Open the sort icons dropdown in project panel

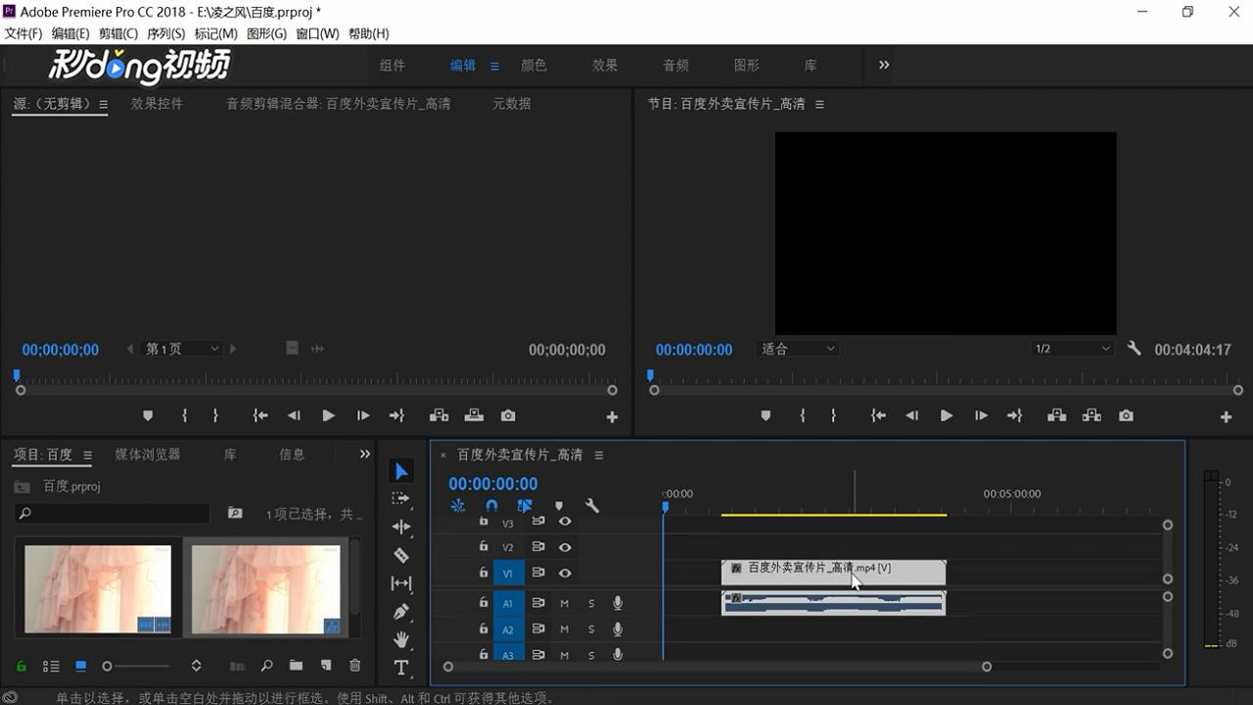[196, 666]
